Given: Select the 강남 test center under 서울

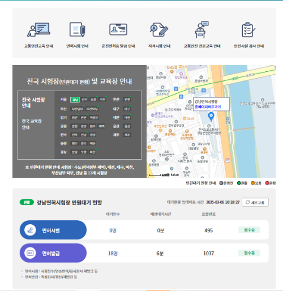Looking at the screenshot, I should click(75, 100).
